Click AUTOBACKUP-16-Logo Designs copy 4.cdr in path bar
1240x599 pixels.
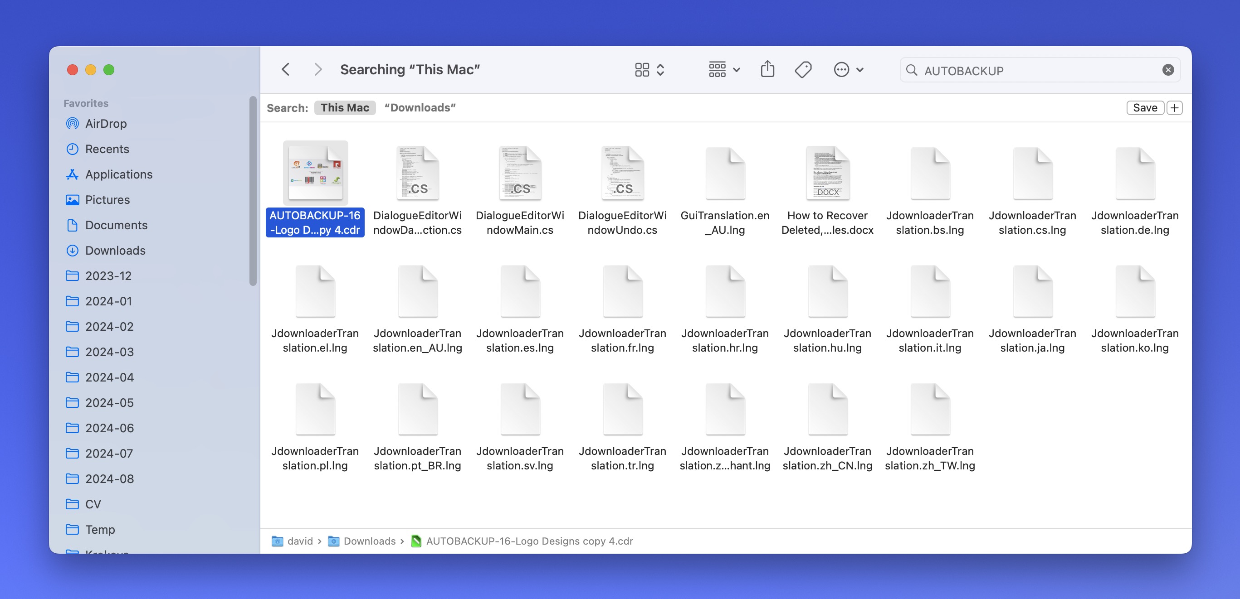point(522,541)
